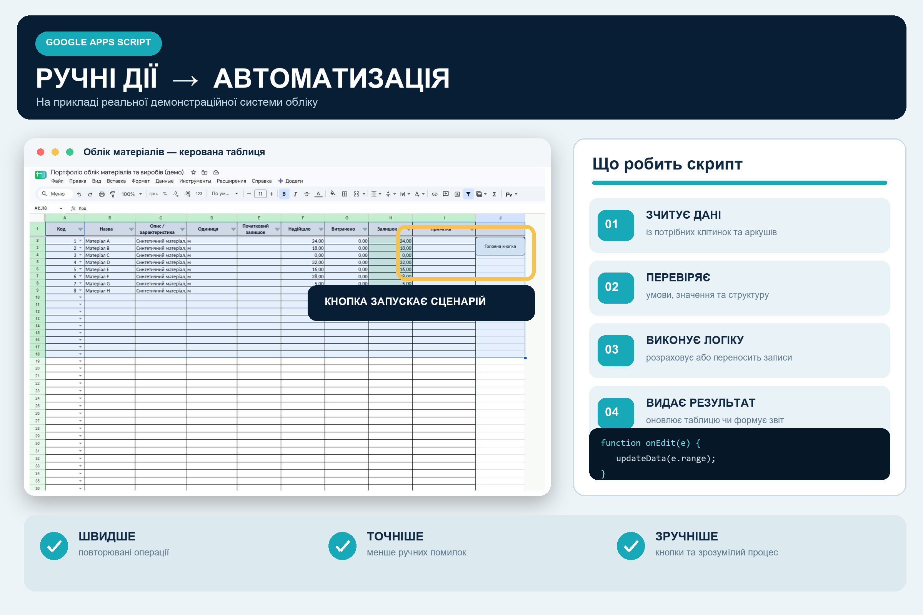Image resolution: width=923 pixels, height=615 pixels.
Task: Toggle the filter funnel button
Action: click(x=468, y=194)
